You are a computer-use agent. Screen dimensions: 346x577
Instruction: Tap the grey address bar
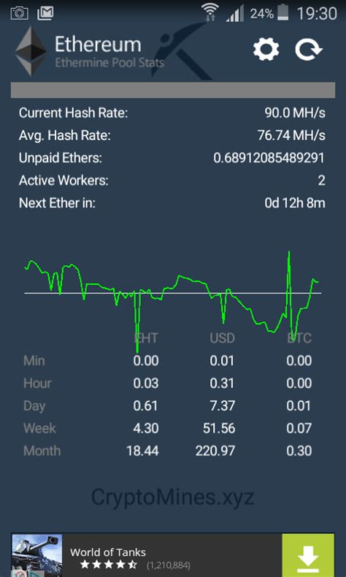pyautogui.click(x=173, y=90)
